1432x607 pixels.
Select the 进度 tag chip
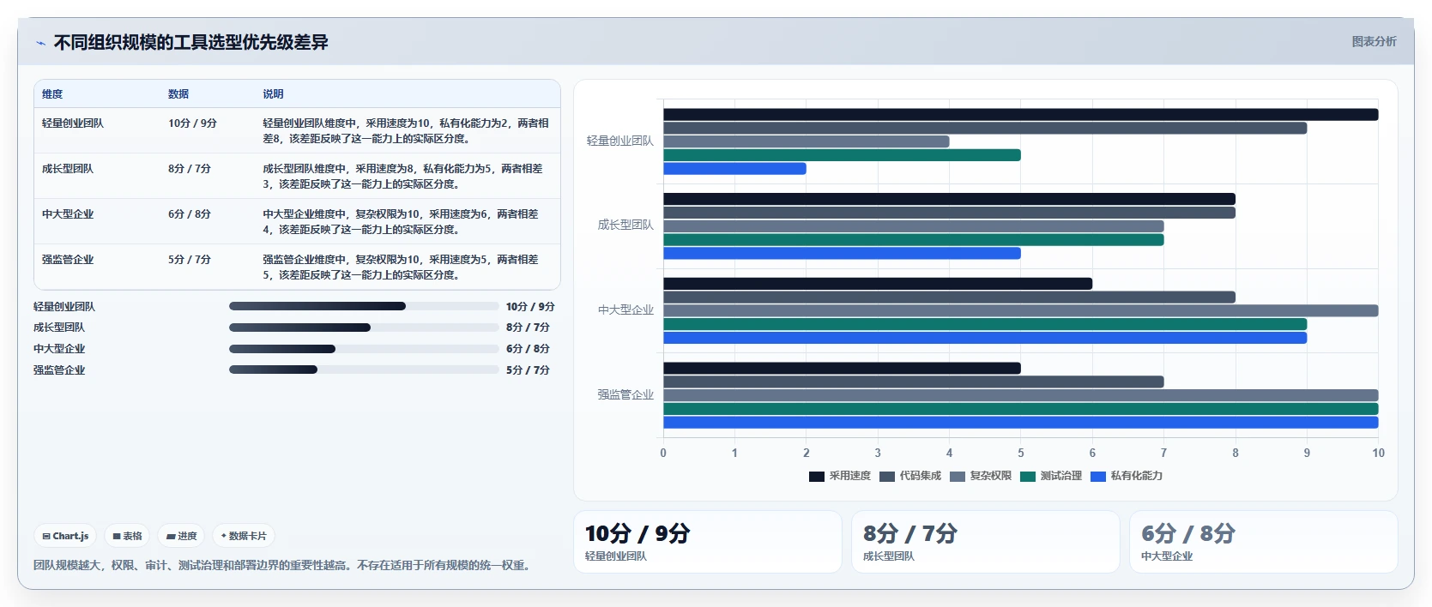[x=181, y=536]
